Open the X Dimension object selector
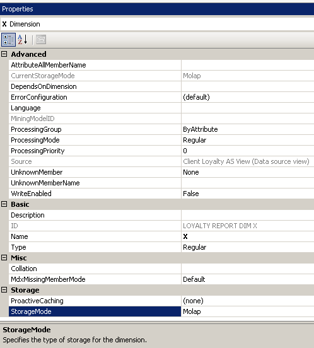314x348 pixels. pos(157,24)
